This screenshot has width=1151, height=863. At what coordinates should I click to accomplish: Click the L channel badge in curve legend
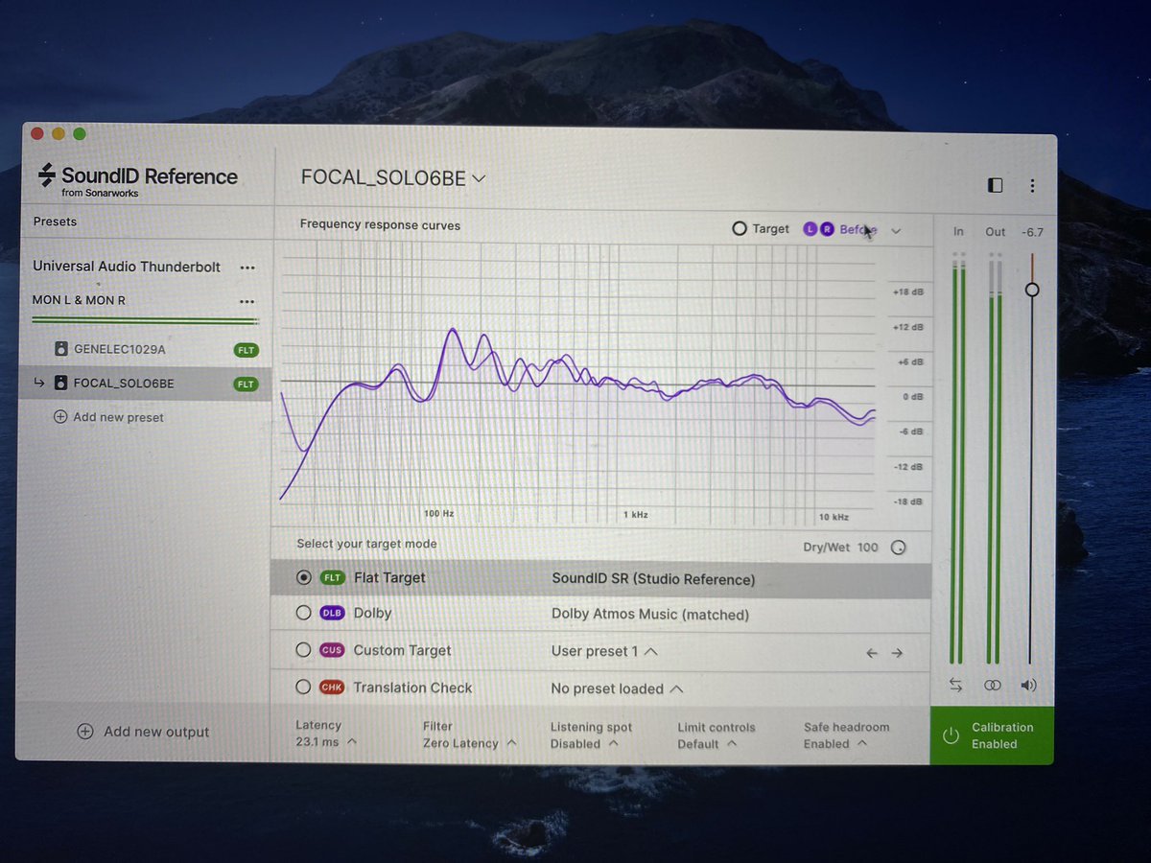pos(810,229)
